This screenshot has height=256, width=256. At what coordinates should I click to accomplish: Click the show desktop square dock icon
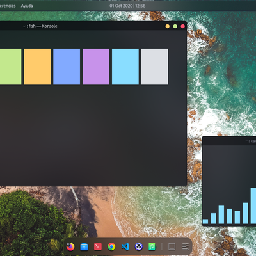click(x=172, y=246)
